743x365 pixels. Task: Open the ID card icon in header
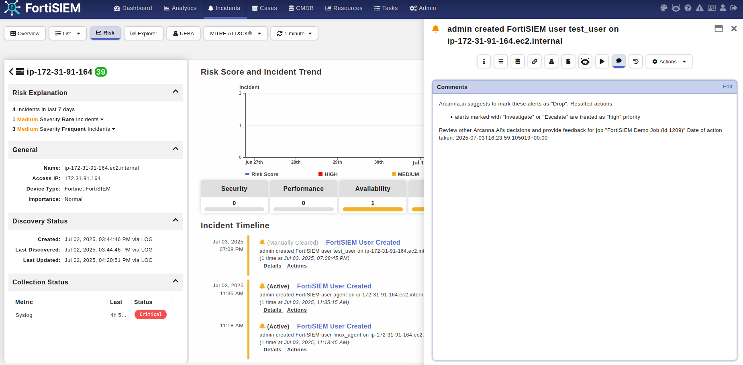pyautogui.click(x=712, y=8)
